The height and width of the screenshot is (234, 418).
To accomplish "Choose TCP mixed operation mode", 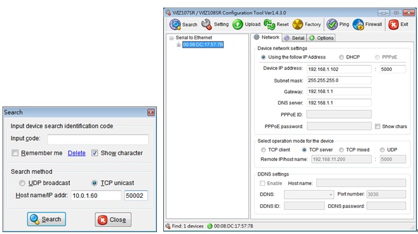I will click(x=341, y=150).
